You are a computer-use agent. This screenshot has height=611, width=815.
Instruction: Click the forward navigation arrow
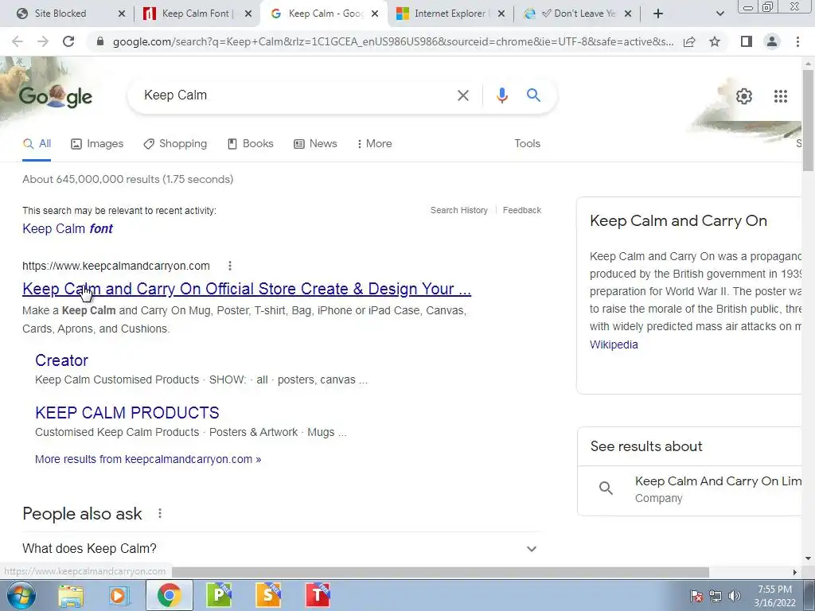tap(43, 41)
